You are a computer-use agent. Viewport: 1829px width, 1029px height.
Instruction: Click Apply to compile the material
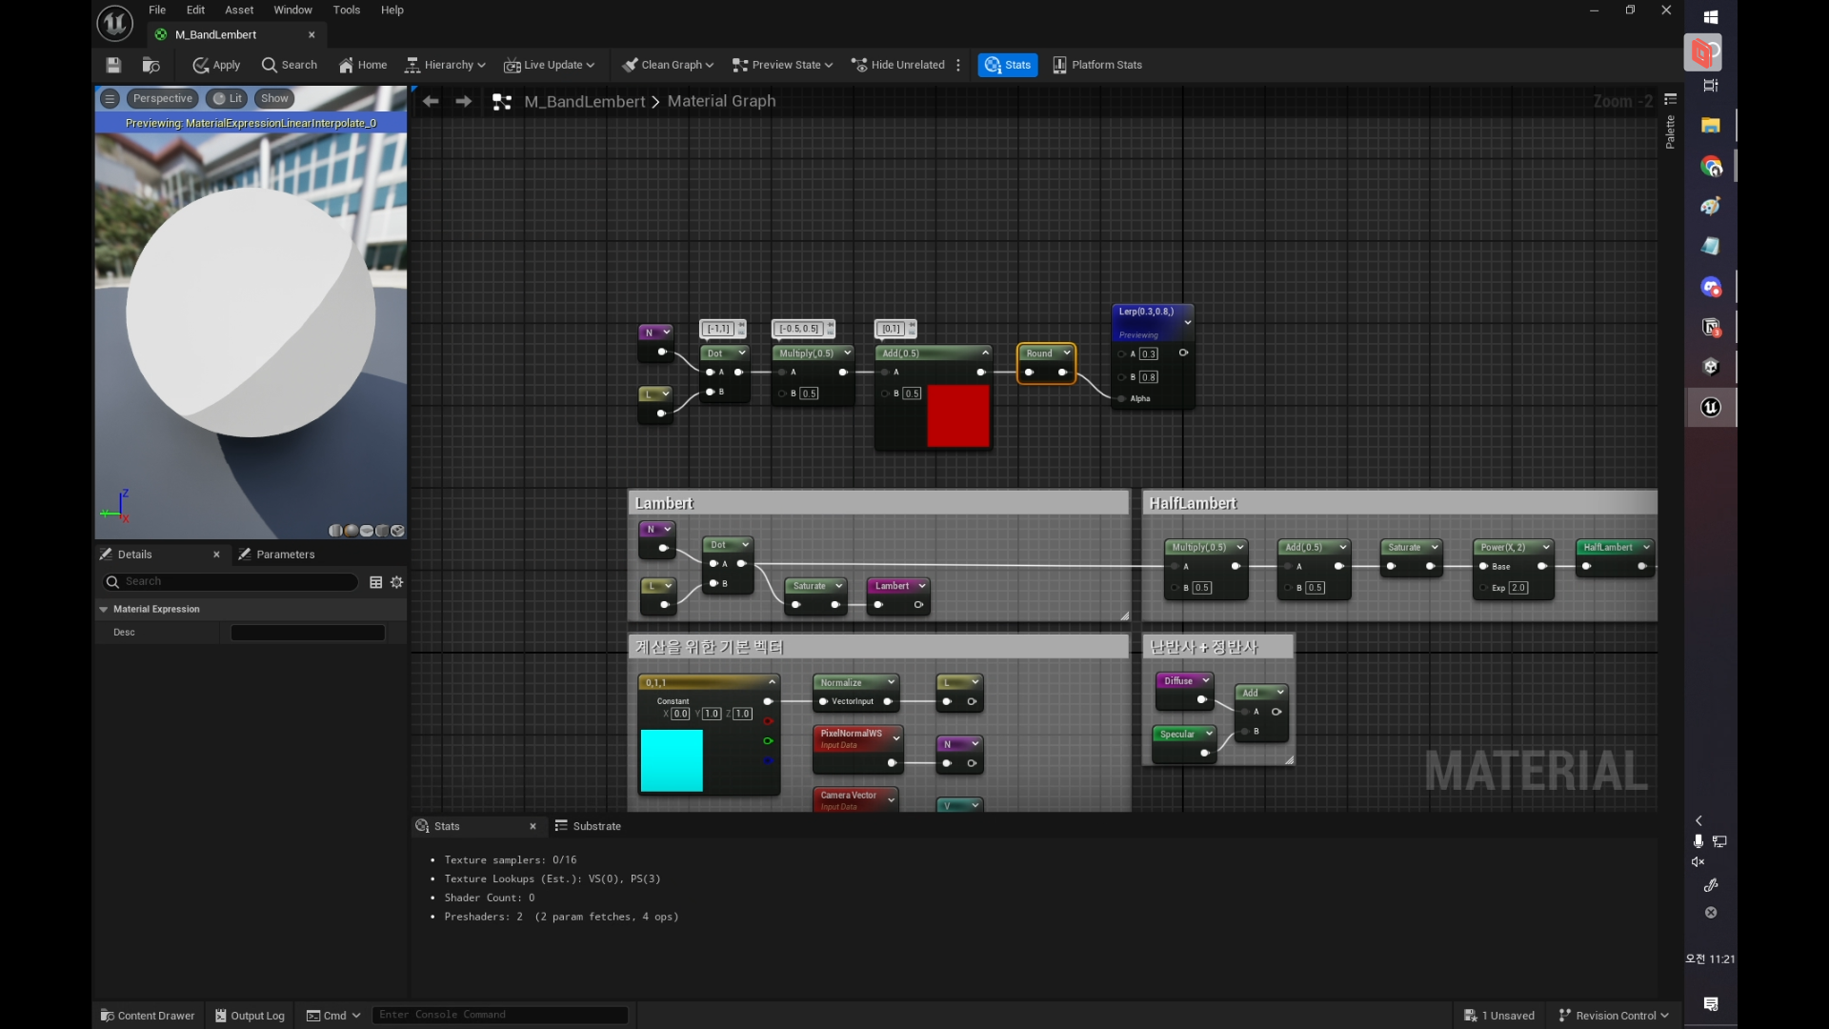(216, 65)
